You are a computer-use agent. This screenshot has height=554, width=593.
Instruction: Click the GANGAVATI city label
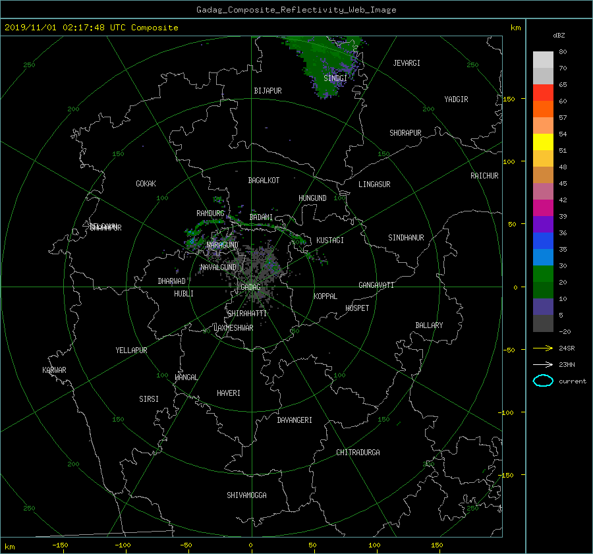376,285
